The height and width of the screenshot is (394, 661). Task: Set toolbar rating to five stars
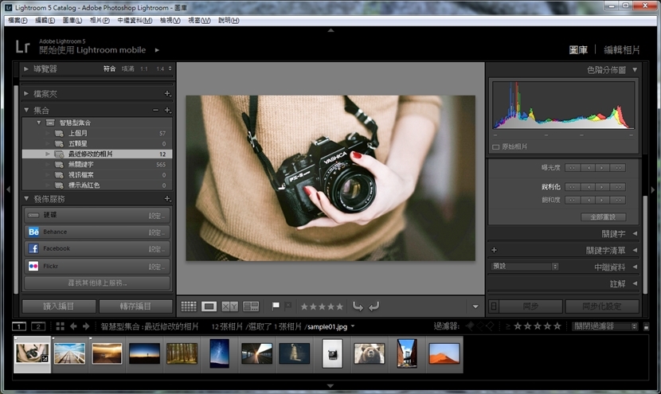pos(339,306)
